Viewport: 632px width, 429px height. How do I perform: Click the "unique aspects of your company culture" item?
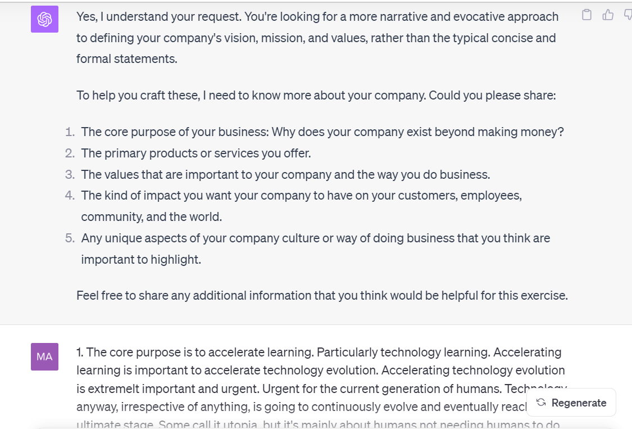point(315,238)
